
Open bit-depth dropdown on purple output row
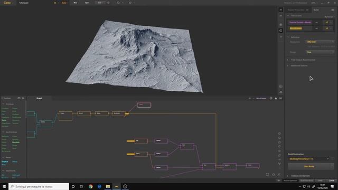pos(328,22)
